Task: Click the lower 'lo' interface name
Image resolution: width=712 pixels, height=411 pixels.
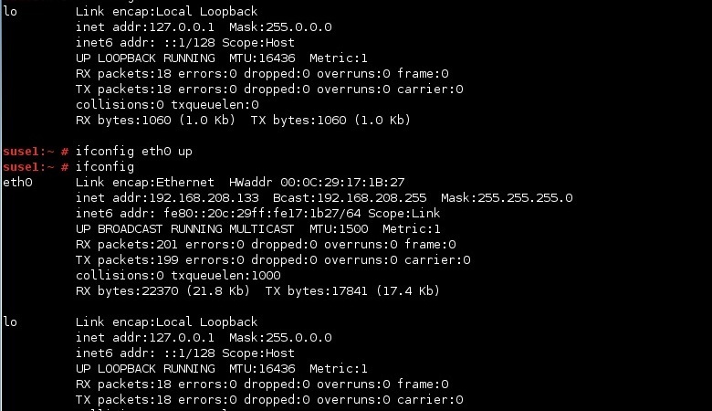Action: pos(10,322)
